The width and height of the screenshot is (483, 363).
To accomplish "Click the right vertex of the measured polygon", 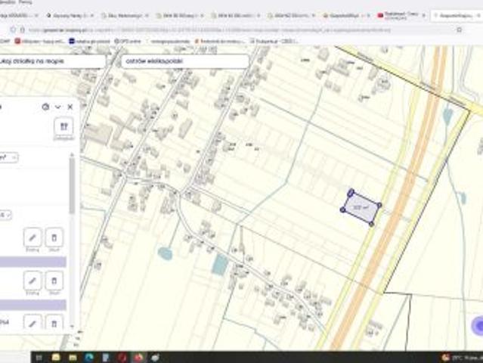I will click(379, 205).
